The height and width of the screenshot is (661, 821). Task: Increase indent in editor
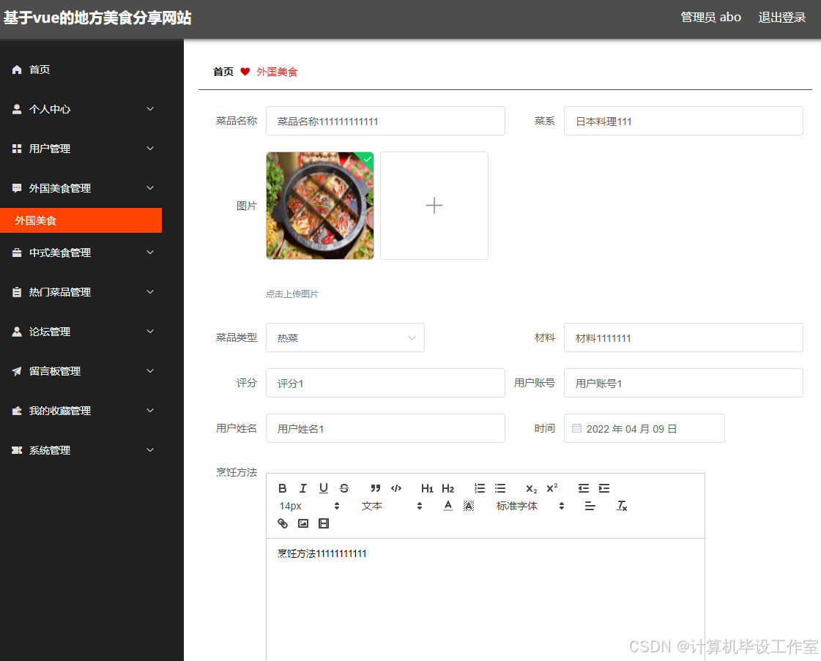pyautogui.click(x=604, y=488)
